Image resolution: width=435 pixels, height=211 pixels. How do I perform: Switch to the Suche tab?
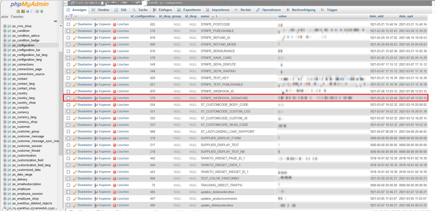[140, 10]
